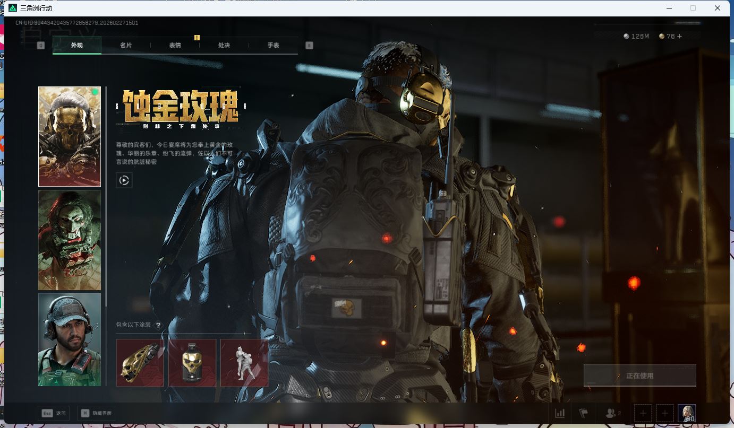
Task: Click the plus icon to add gold currency
Action: point(679,37)
